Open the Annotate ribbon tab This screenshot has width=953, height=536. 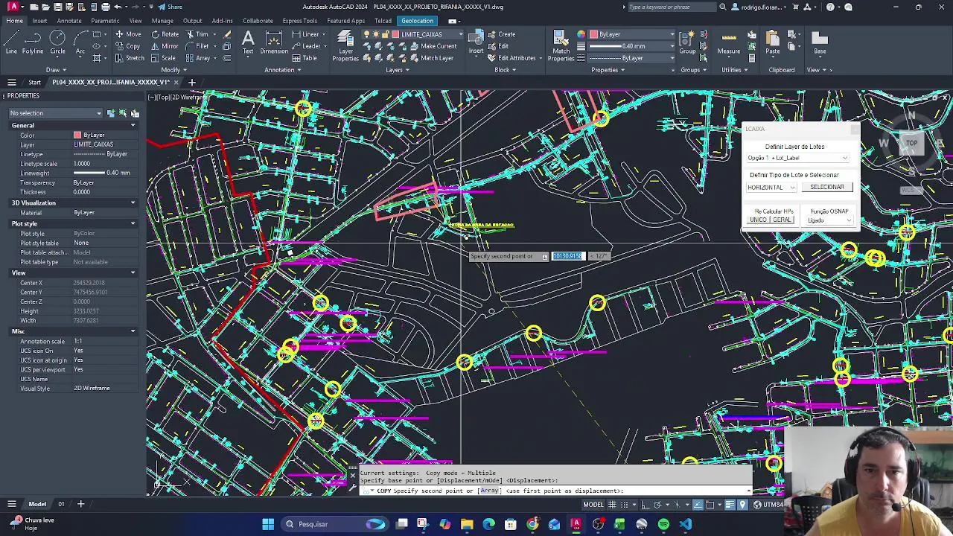tap(69, 21)
